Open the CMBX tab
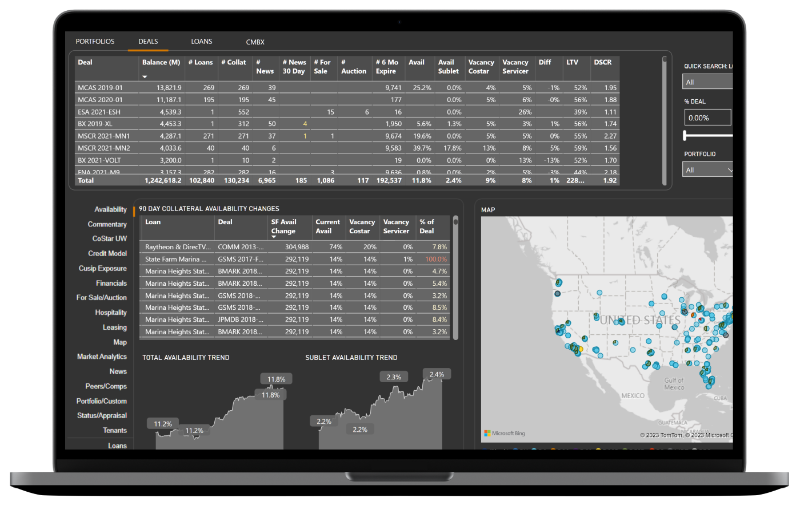The width and height of the screenshot is (800, 510). [x=255, y=42]
